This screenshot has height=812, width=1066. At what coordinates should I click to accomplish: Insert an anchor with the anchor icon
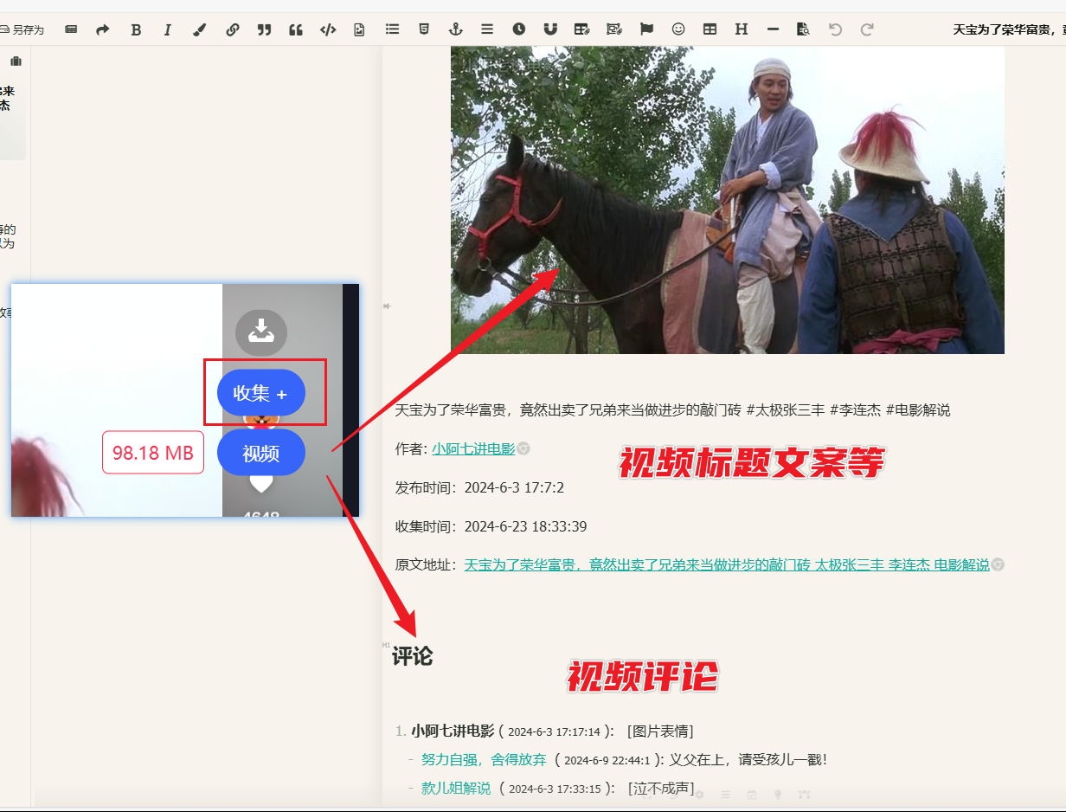[x=455, y=29]
